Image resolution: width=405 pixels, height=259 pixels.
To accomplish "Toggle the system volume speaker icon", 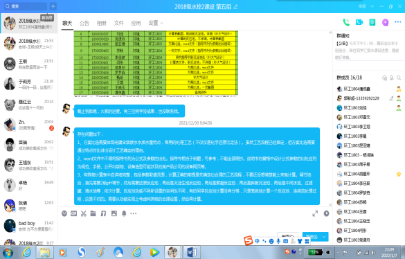I will (x=373, y=252).
